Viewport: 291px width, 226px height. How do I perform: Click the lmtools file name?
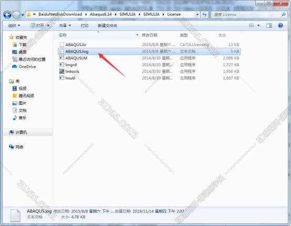72,71
